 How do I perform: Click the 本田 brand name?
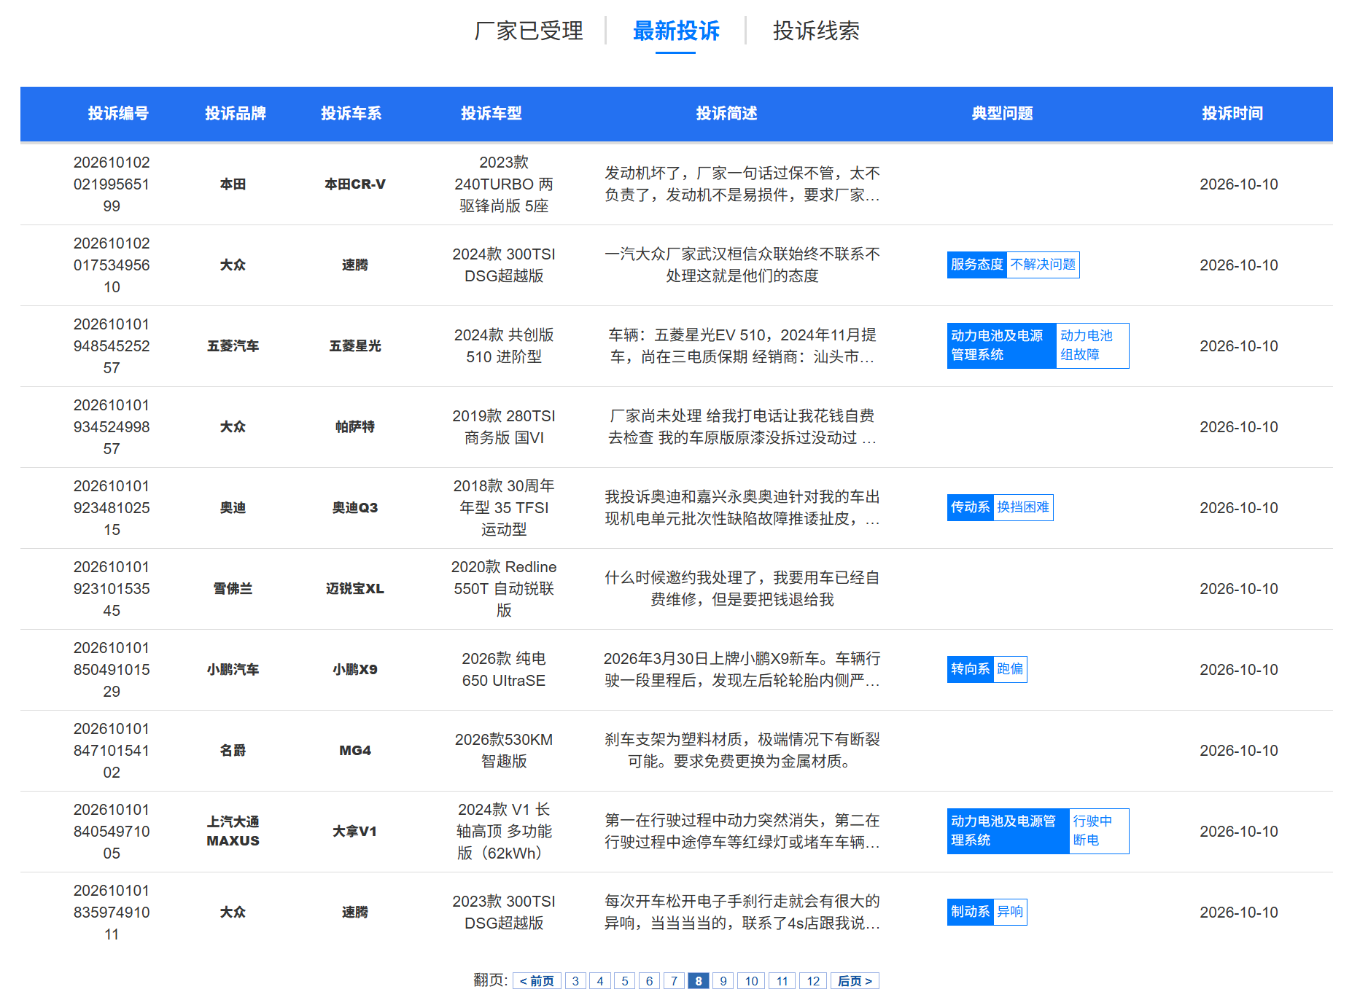233,184
